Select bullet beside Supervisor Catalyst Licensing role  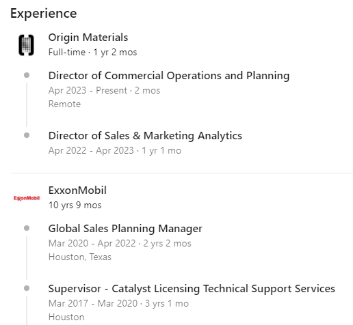coord(27,288)
